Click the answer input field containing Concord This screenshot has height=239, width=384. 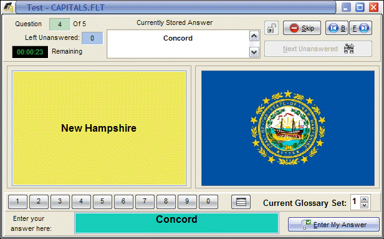(x=176, y=223)
